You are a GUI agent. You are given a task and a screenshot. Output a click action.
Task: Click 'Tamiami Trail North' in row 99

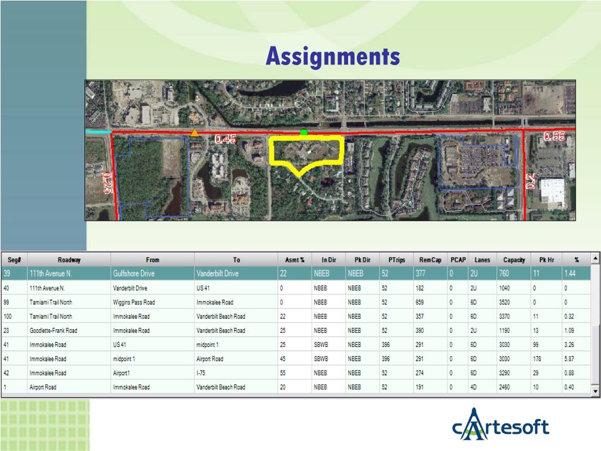point(69,302)
